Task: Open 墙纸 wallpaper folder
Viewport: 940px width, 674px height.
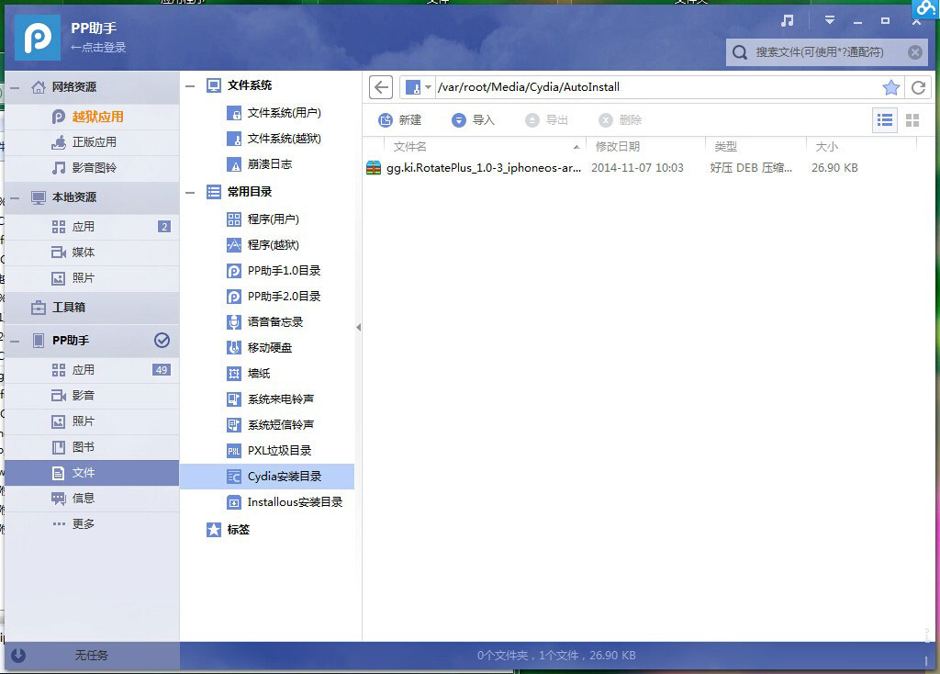Action: pos(249,374)
